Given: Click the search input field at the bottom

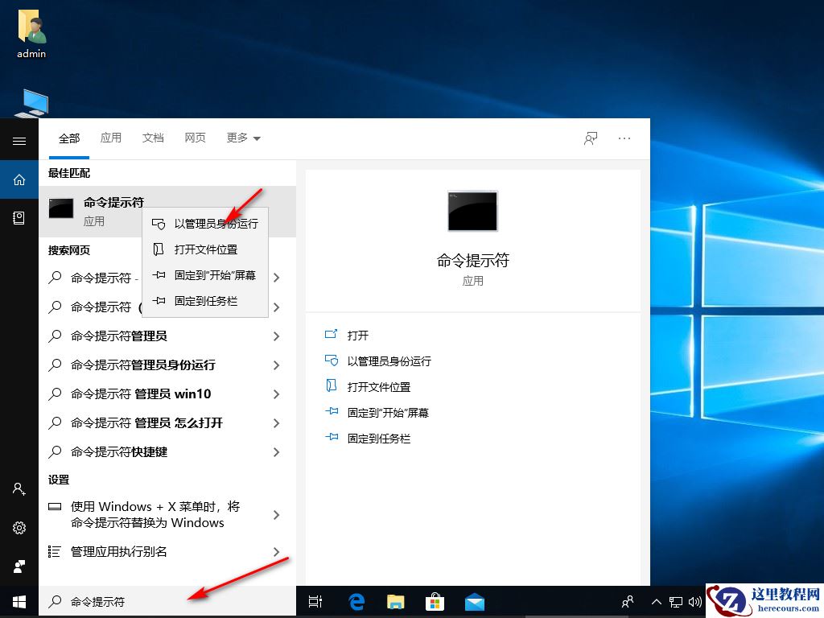Looking at the screenshot, I should point(161,601).
